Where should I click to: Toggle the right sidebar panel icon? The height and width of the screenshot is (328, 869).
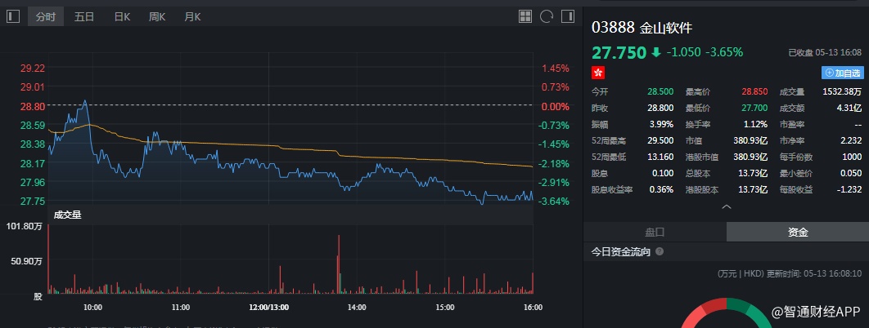click(x=566, y=16)
